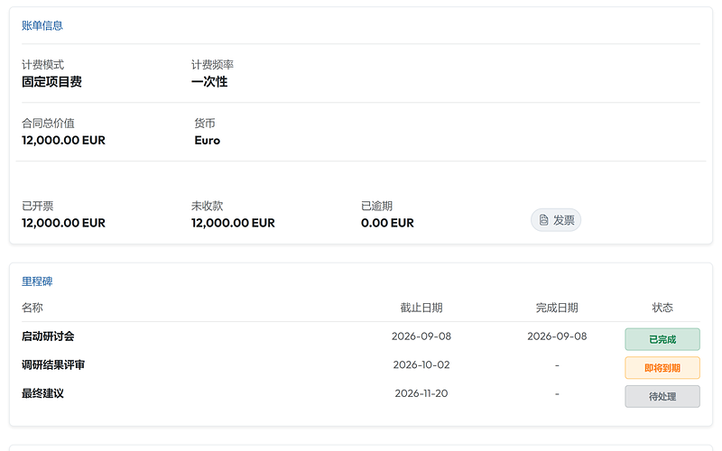Click the 待处理 status badge

[x=662, y=396]
